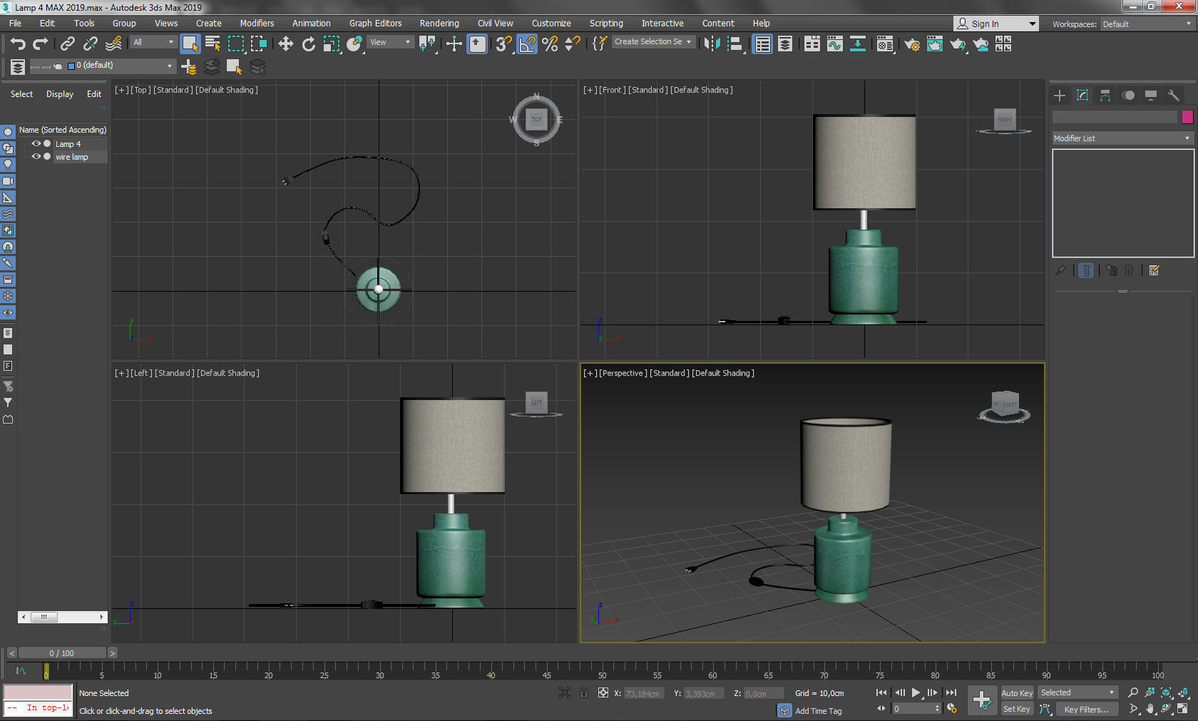The height and width of the screenshot is (721, 1198).
Task: Toggle Percent Snap in toolbar
Action: [x=550, y=44]
